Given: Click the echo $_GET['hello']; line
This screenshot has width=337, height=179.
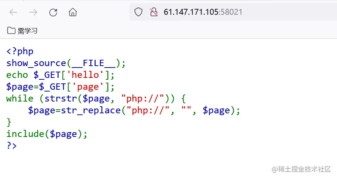Looking at the screenshot, I should [61, 75].
